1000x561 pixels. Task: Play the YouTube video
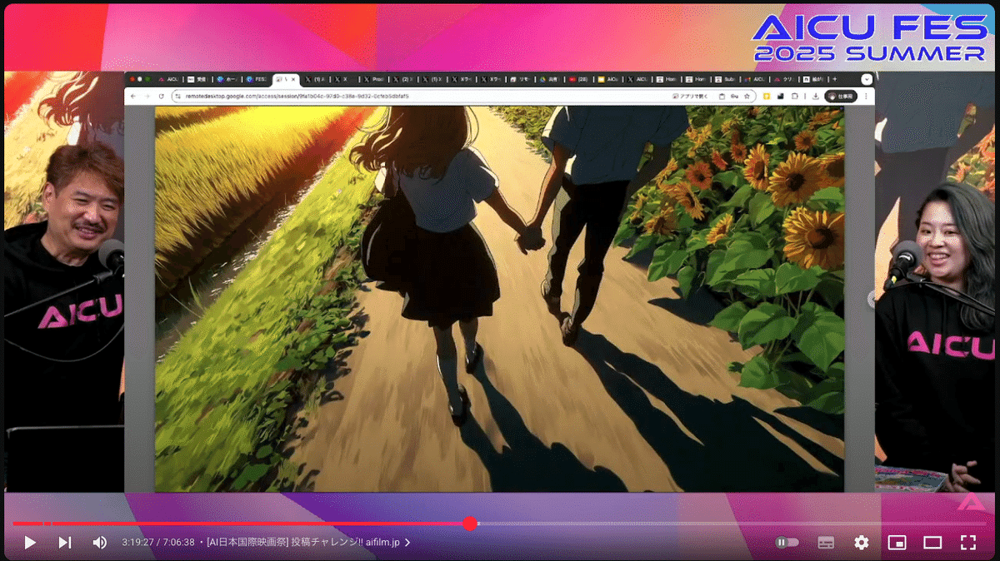[30, 543]
